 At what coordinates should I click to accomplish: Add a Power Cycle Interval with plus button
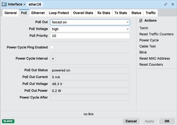[53, 59]
